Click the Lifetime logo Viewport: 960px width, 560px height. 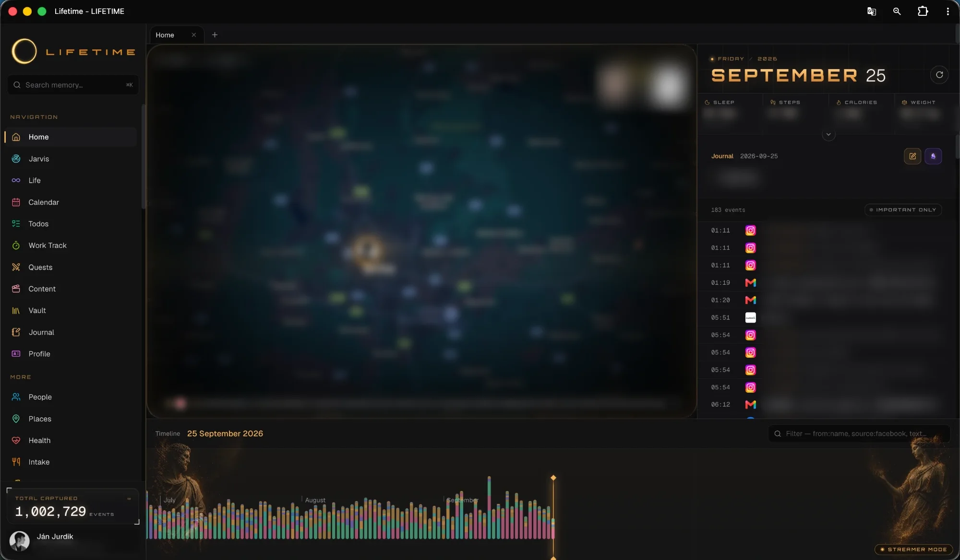click(x=73, y=51)
